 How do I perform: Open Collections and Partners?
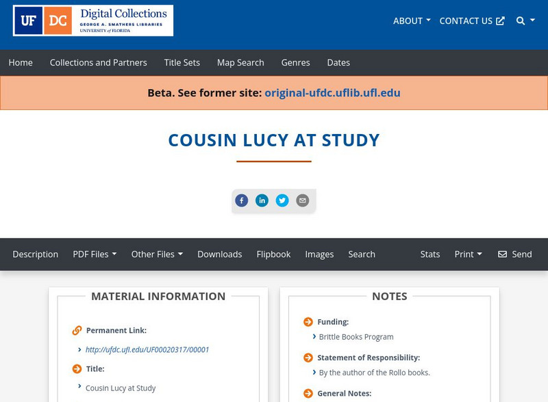98,62
